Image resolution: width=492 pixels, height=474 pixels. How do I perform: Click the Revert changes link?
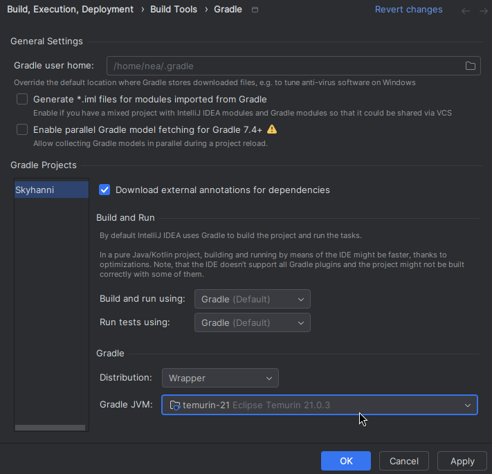coord(408,10)
